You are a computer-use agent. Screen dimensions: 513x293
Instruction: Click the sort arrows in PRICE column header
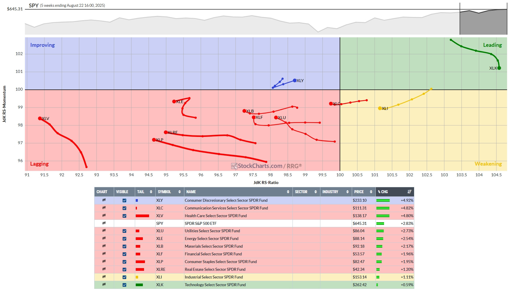click(x=371, y=192)
